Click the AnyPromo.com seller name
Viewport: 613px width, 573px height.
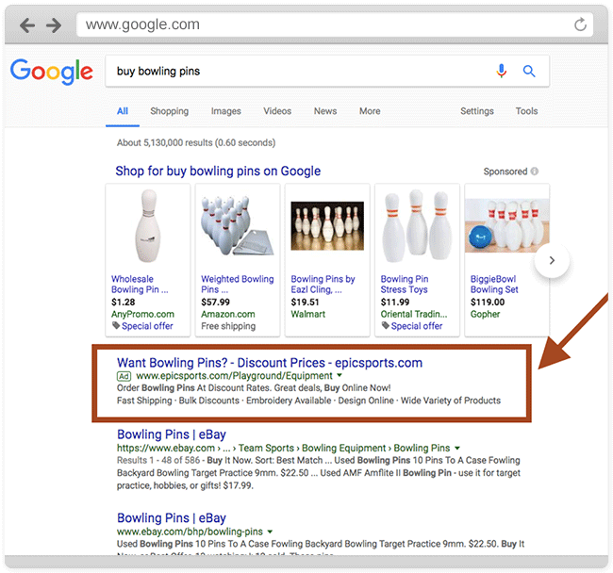tap(142, 315)
